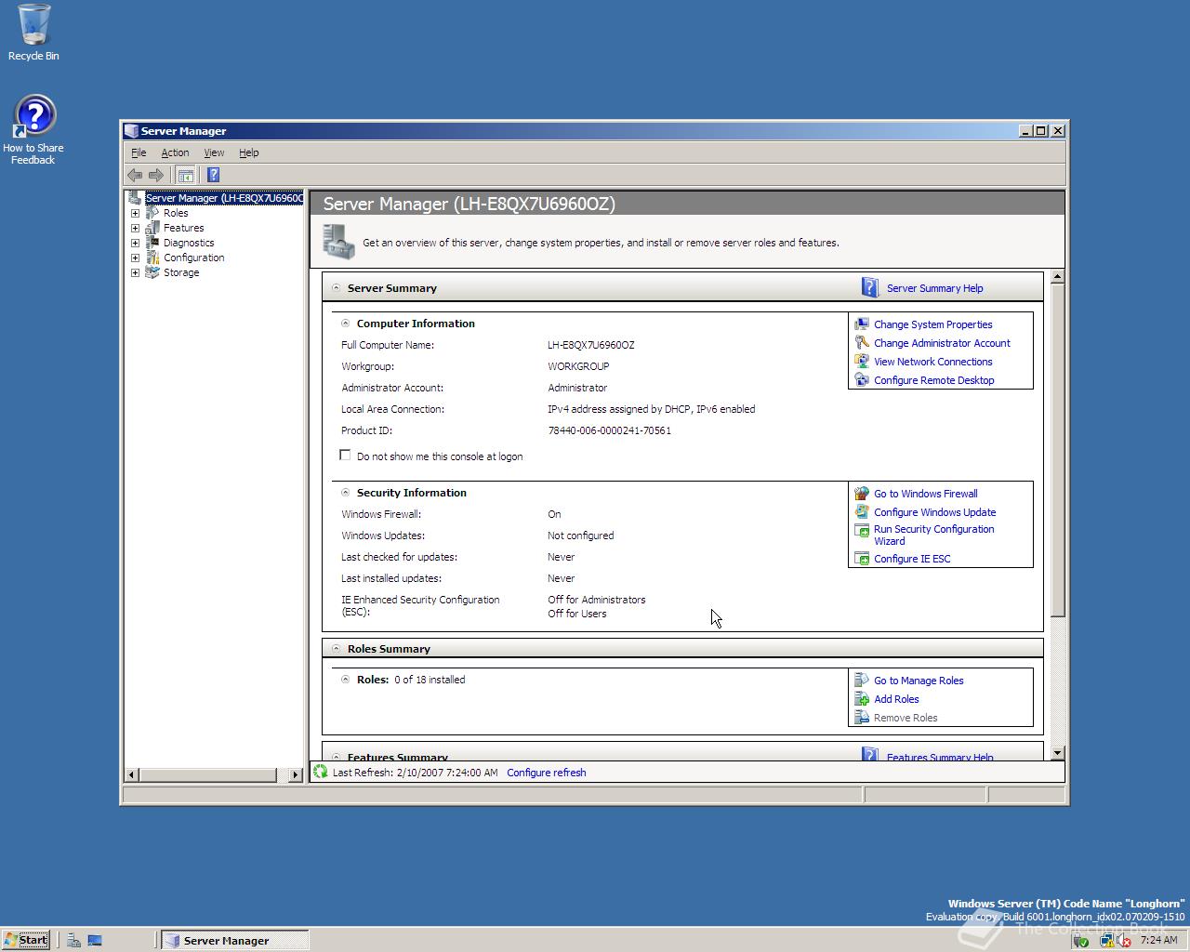Screen dimensions: 1190x952
Task: Collapse the Computer Information section
Action: 345,324
